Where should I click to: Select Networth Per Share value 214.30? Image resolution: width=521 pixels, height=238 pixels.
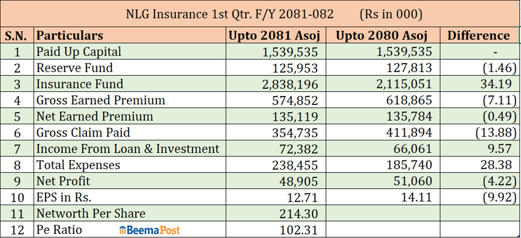300,213
